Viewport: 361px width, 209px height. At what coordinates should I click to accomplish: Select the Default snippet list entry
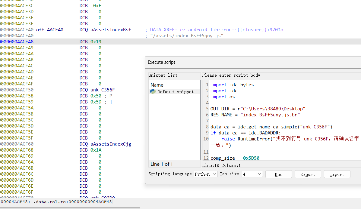tap(175, 92)
